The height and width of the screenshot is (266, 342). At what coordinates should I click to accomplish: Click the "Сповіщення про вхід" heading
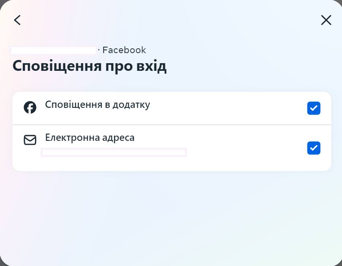tap(89, 66)
